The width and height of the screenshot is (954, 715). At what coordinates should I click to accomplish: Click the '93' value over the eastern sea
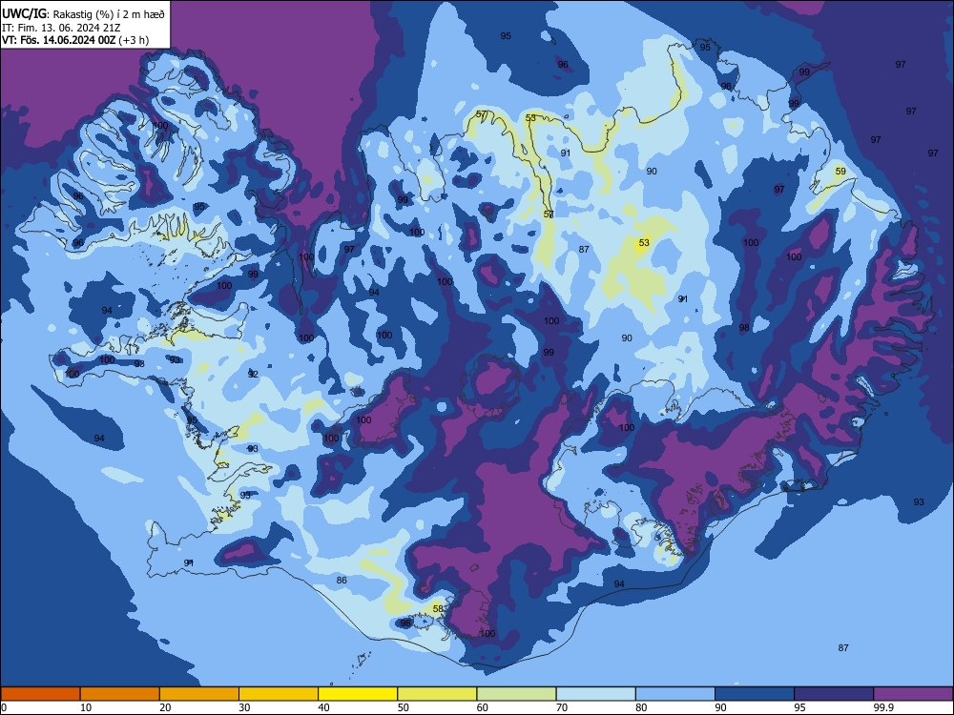point(919,501)
